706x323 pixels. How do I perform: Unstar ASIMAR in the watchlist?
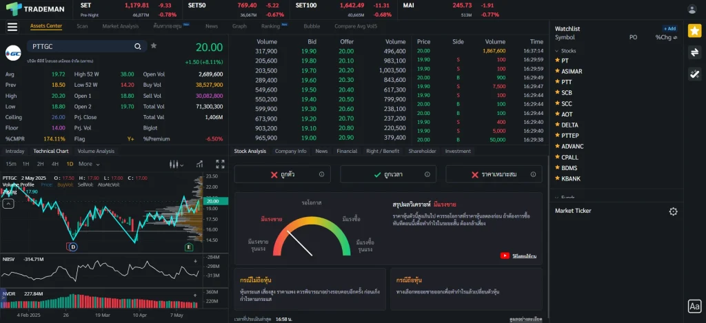tap(557, 71)
